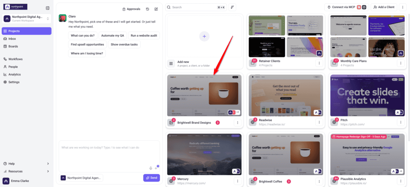Open the Northpoint Digital Agency workspace switcher
Image resolution: width=410 pixels, height=187 pixels.
tap(27, 18)
